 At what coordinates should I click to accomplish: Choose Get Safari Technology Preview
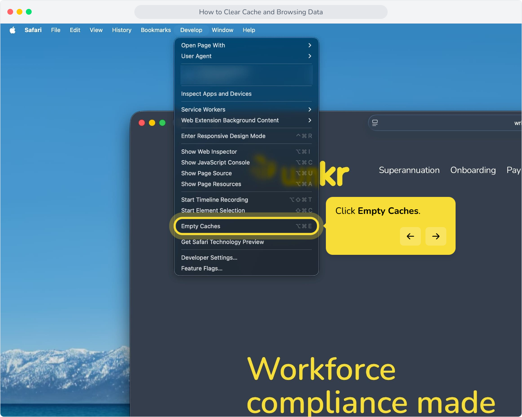pyautogui.click(x=246, y=242)
